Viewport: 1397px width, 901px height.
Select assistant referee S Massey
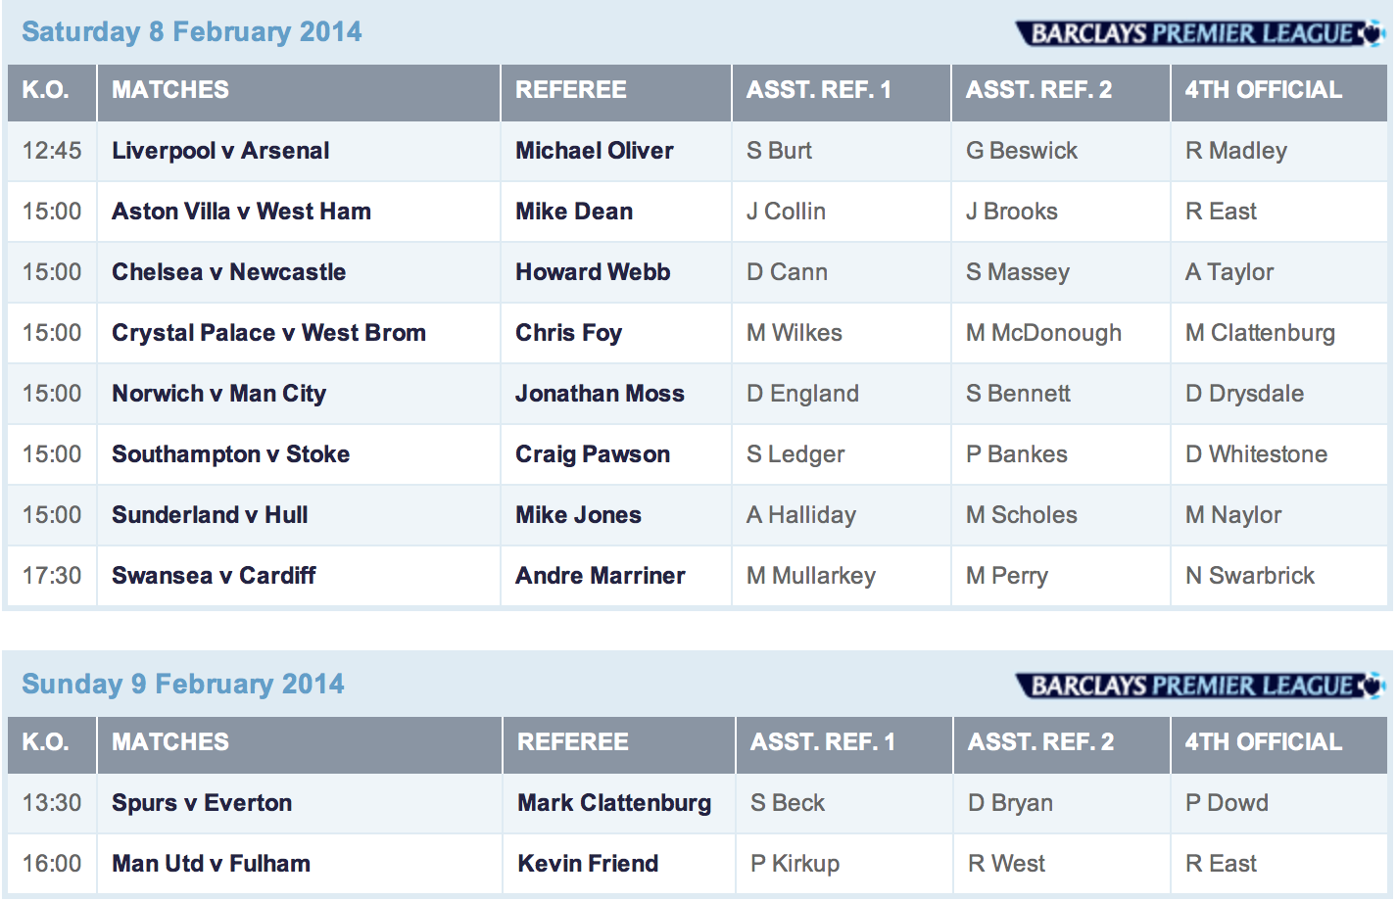point(1017,272)
